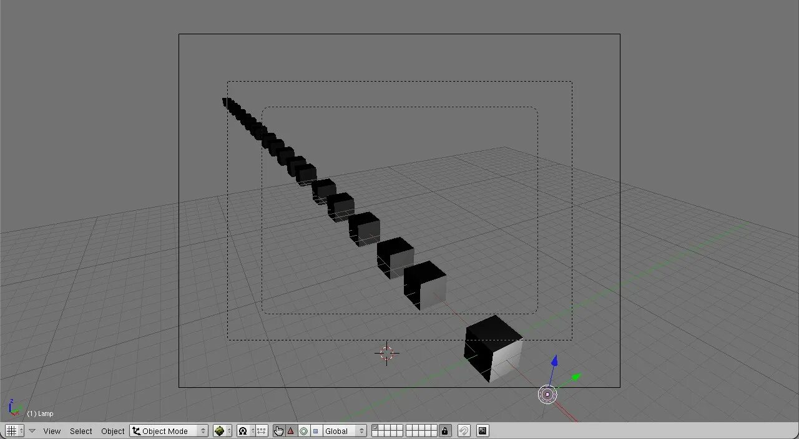
Task: Select the first layer button
Action: (375, 428)
